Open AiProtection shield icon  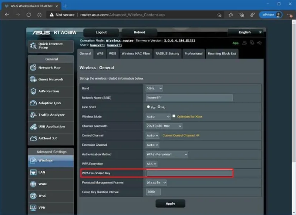[x=33, y=91]
